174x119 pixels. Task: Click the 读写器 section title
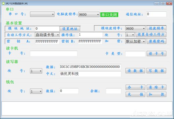coord(12,62)
